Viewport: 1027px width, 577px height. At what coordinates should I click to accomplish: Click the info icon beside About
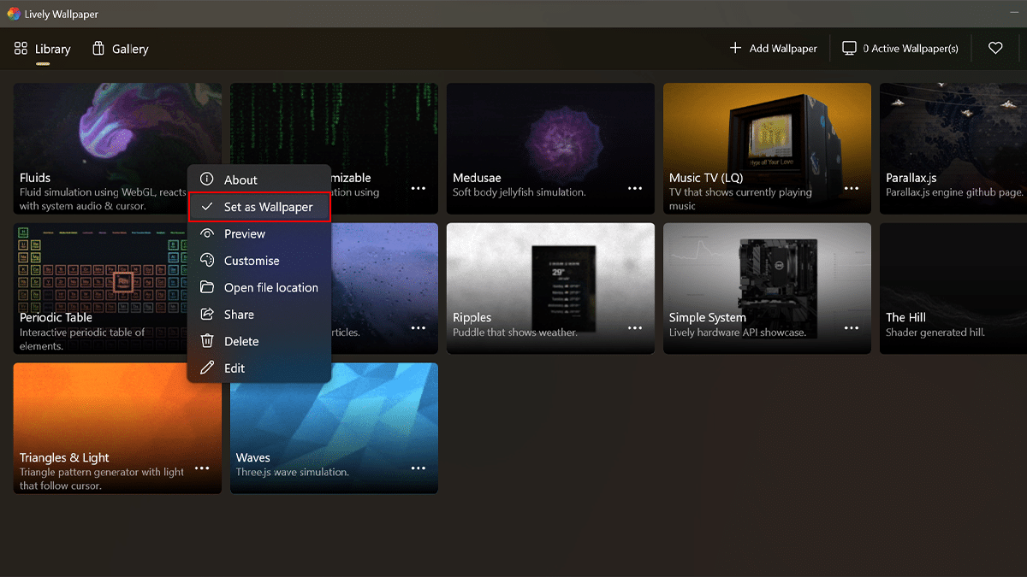[x=206, y=180]
